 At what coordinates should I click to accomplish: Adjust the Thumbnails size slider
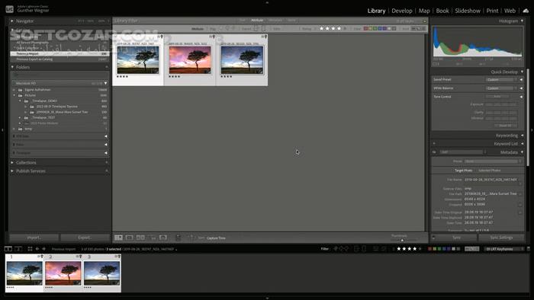coord(402,240)
